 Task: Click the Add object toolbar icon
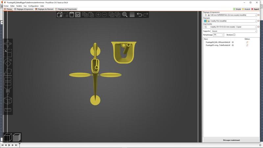[60, 14]
